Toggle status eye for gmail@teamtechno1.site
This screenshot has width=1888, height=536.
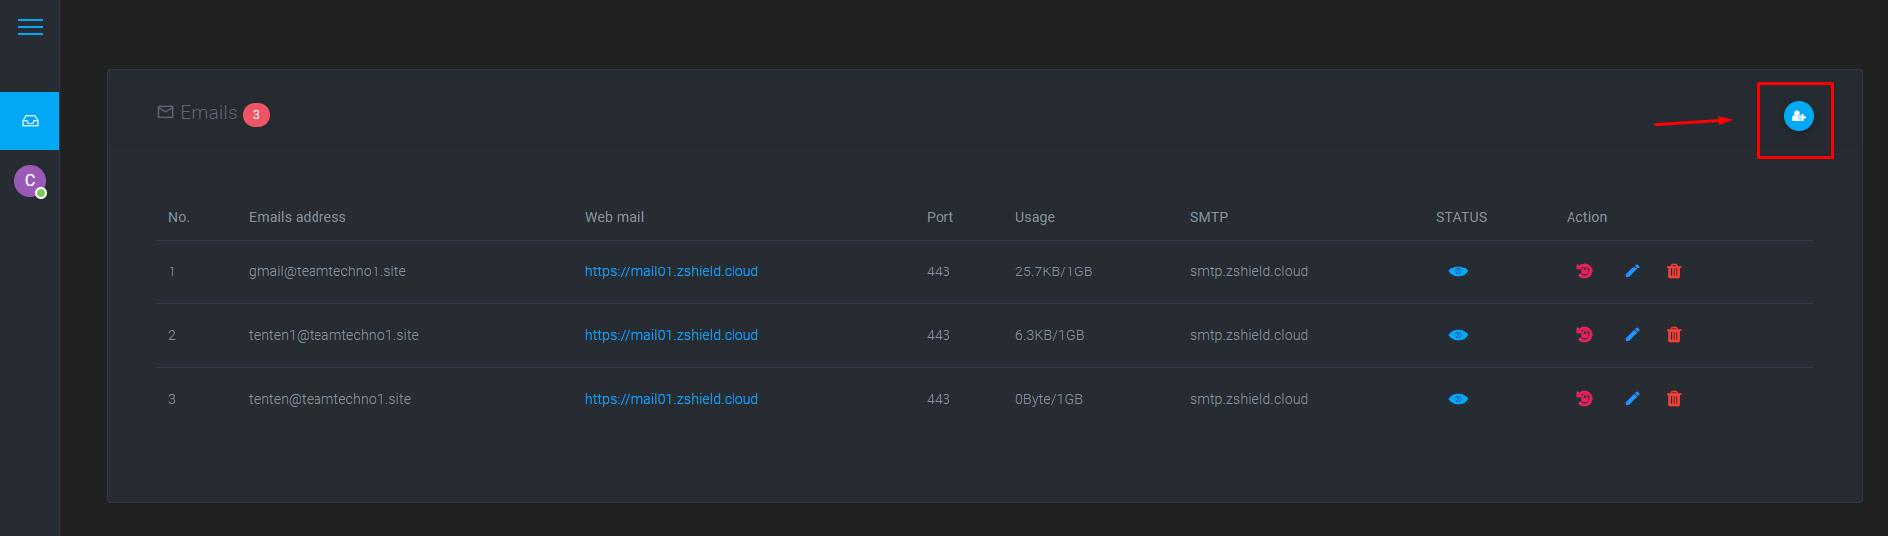click(1458, 271)
